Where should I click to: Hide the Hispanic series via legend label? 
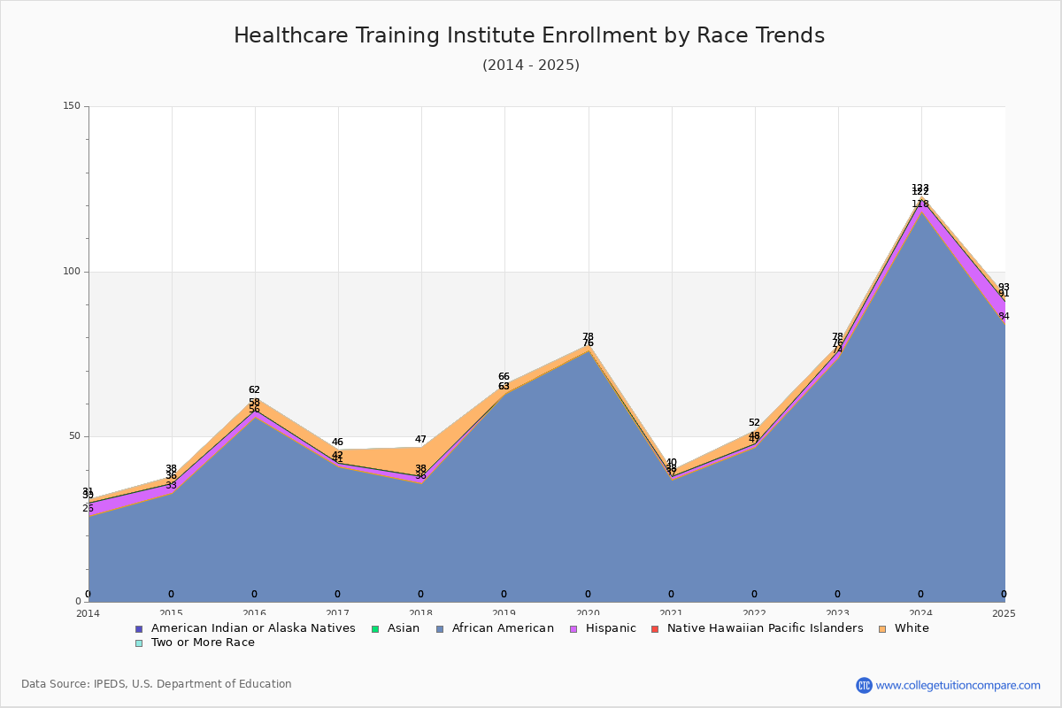coord(611,628)
